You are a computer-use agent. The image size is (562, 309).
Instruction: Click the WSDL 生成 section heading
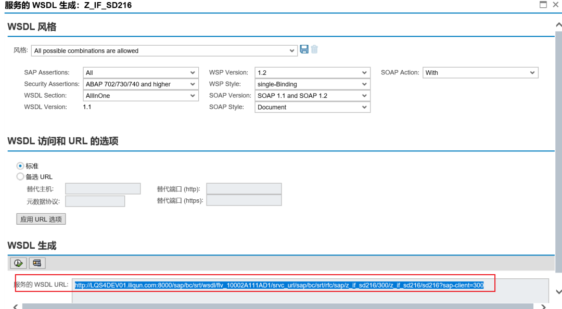pos(32,246)
